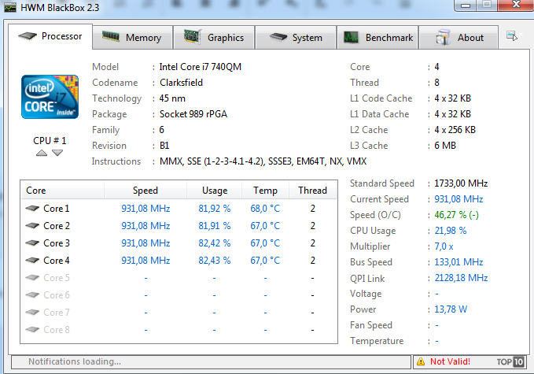Sort by the Temp column header

[x=265, y=191]
